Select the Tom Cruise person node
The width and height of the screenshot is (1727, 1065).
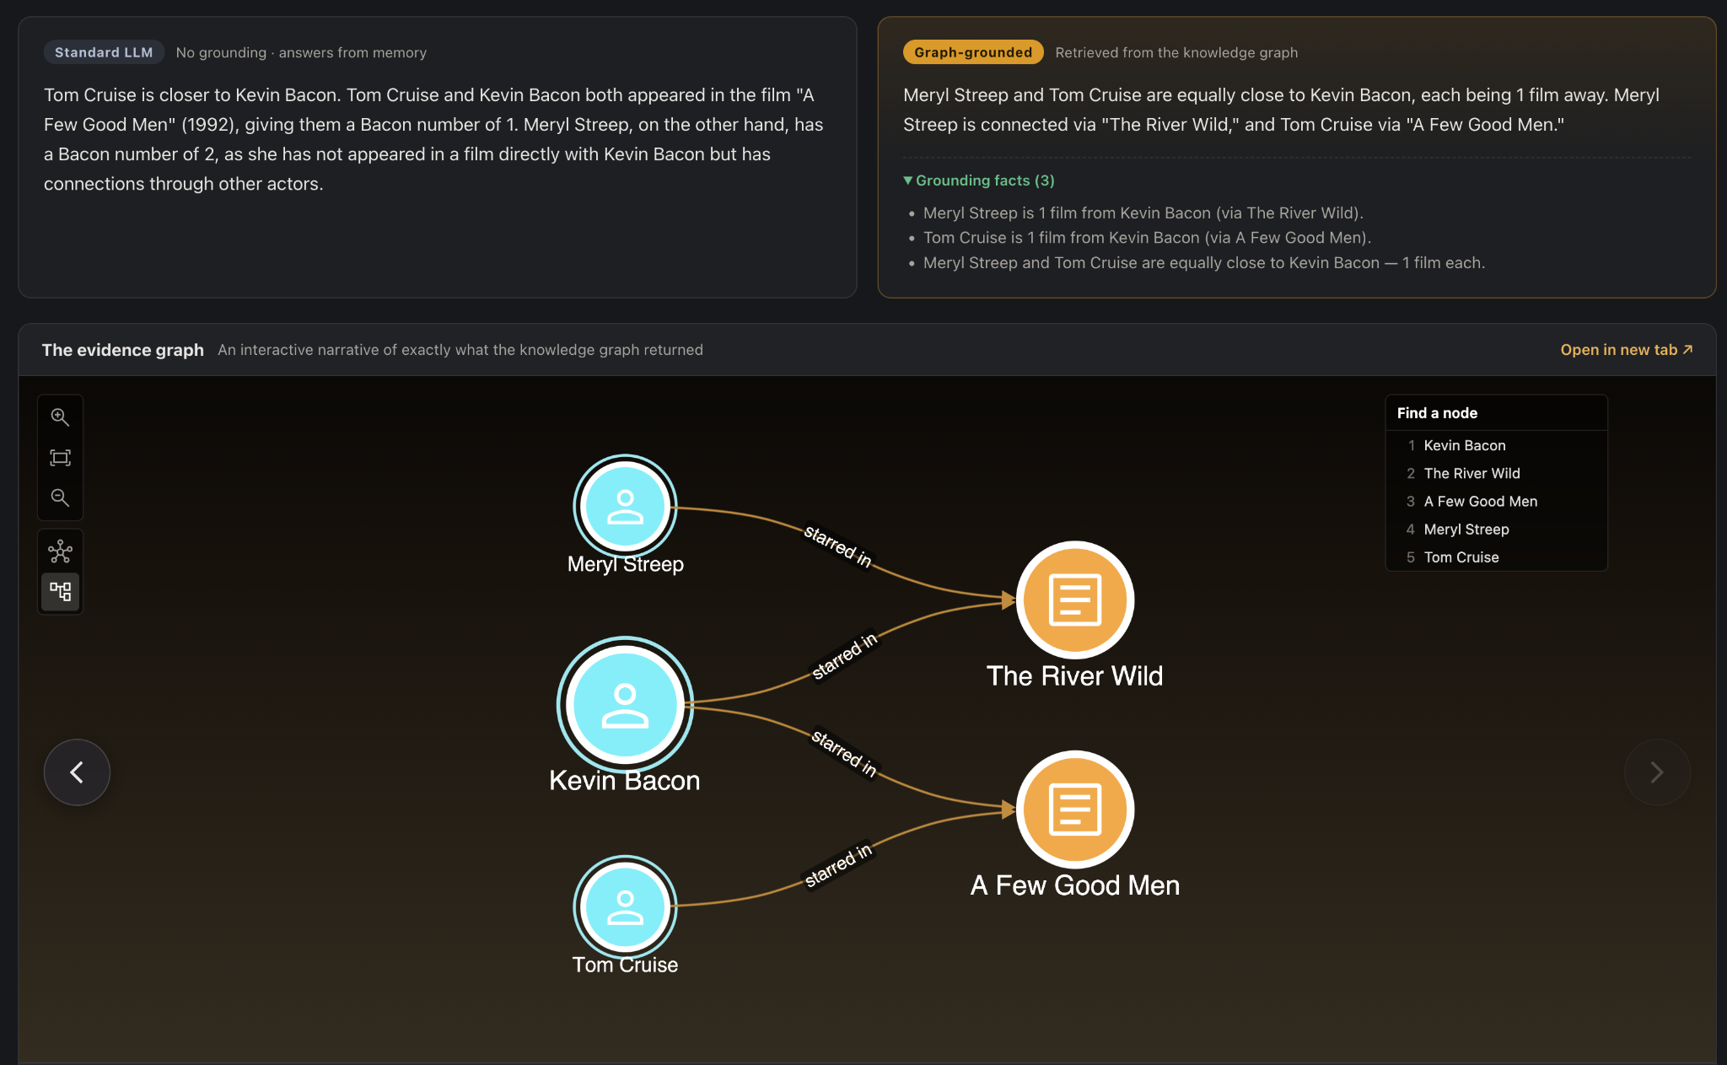click(x=625, y=907)
